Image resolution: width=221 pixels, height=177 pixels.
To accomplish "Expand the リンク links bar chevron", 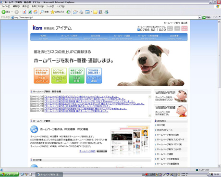I will (x=220, y=17).
